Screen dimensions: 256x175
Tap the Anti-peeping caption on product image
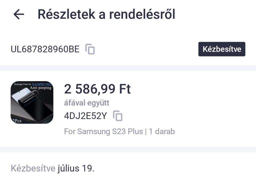point(40,88)
